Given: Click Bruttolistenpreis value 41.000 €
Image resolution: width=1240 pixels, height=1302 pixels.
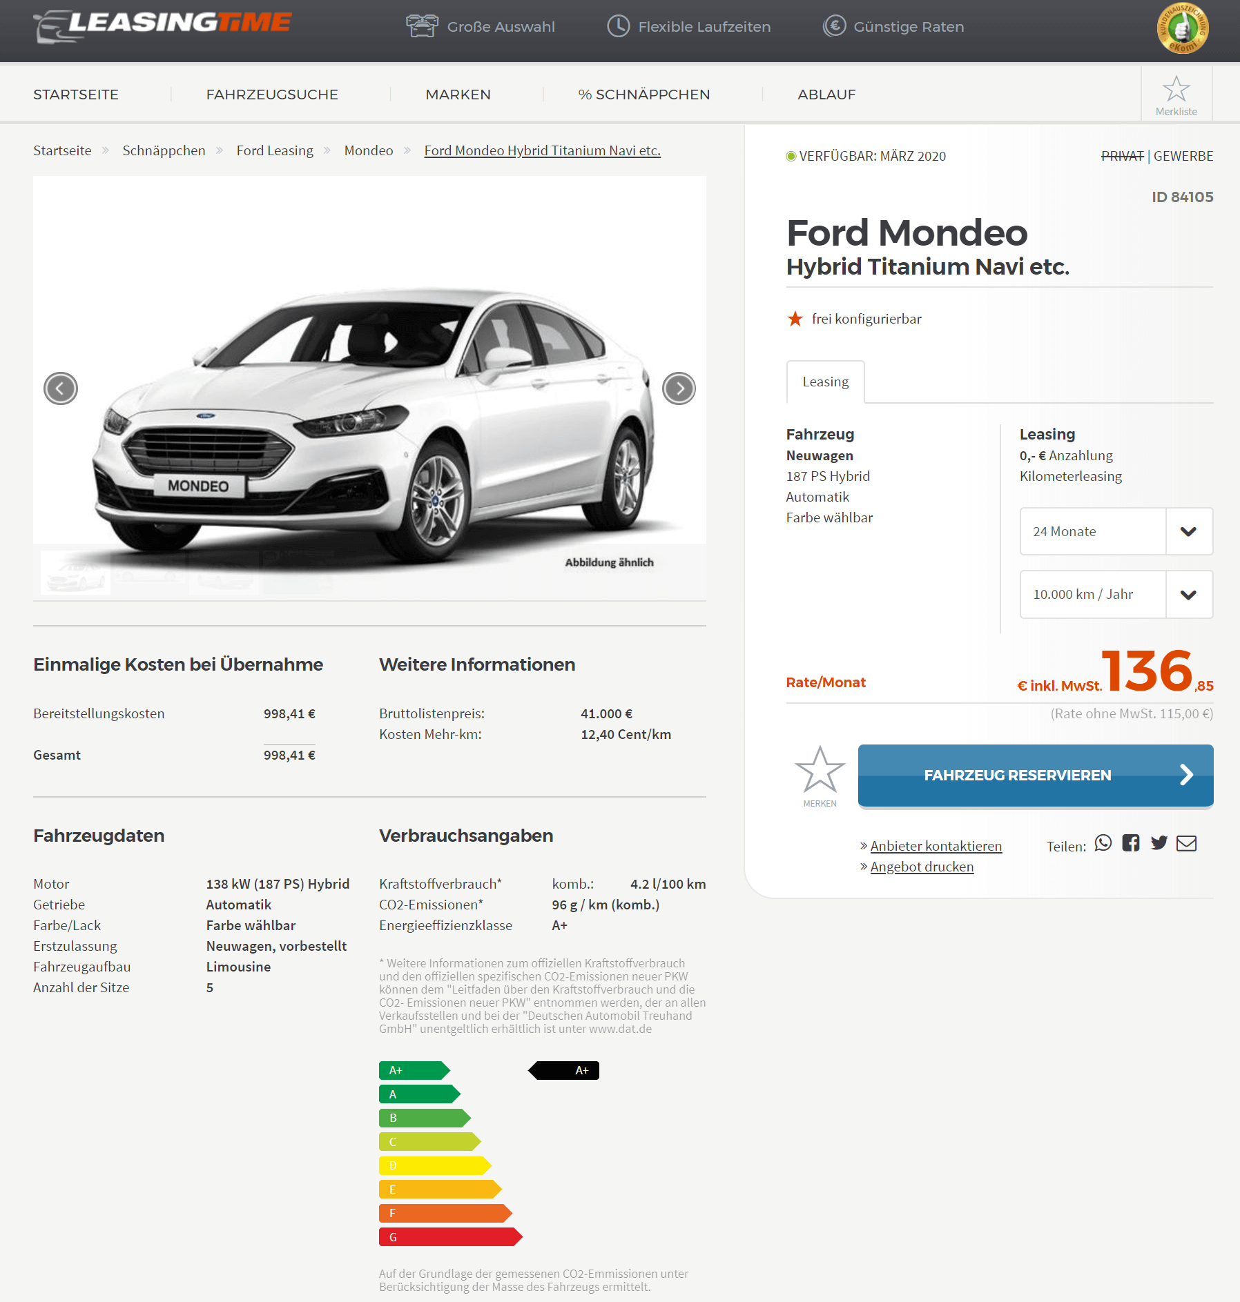Looking at the screenshot, I should (x=606, y=713).
